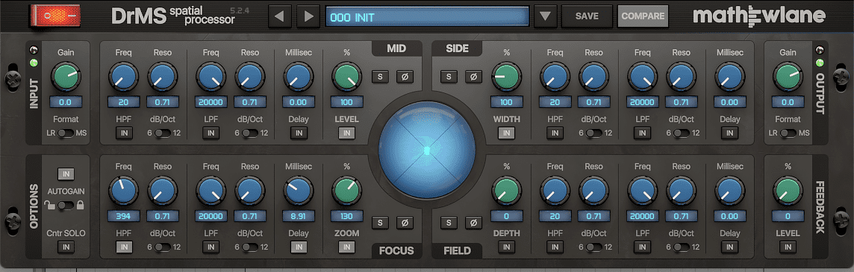Click the FOCUS HPF Freq knob
The width and height of the screenshot is (854, 272).
[x=124, y=191]
